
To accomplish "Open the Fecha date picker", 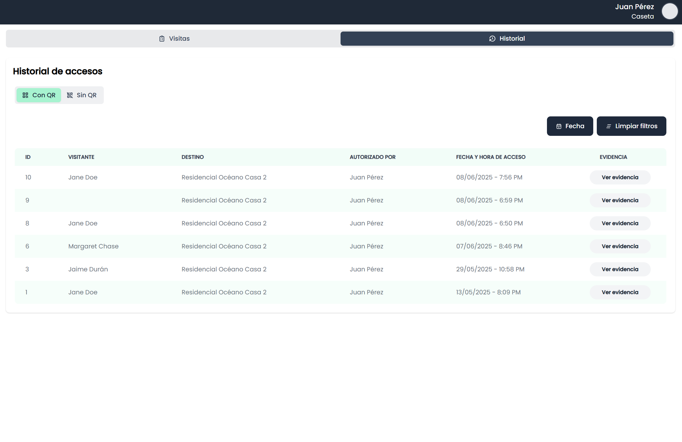I will point(570,126).
